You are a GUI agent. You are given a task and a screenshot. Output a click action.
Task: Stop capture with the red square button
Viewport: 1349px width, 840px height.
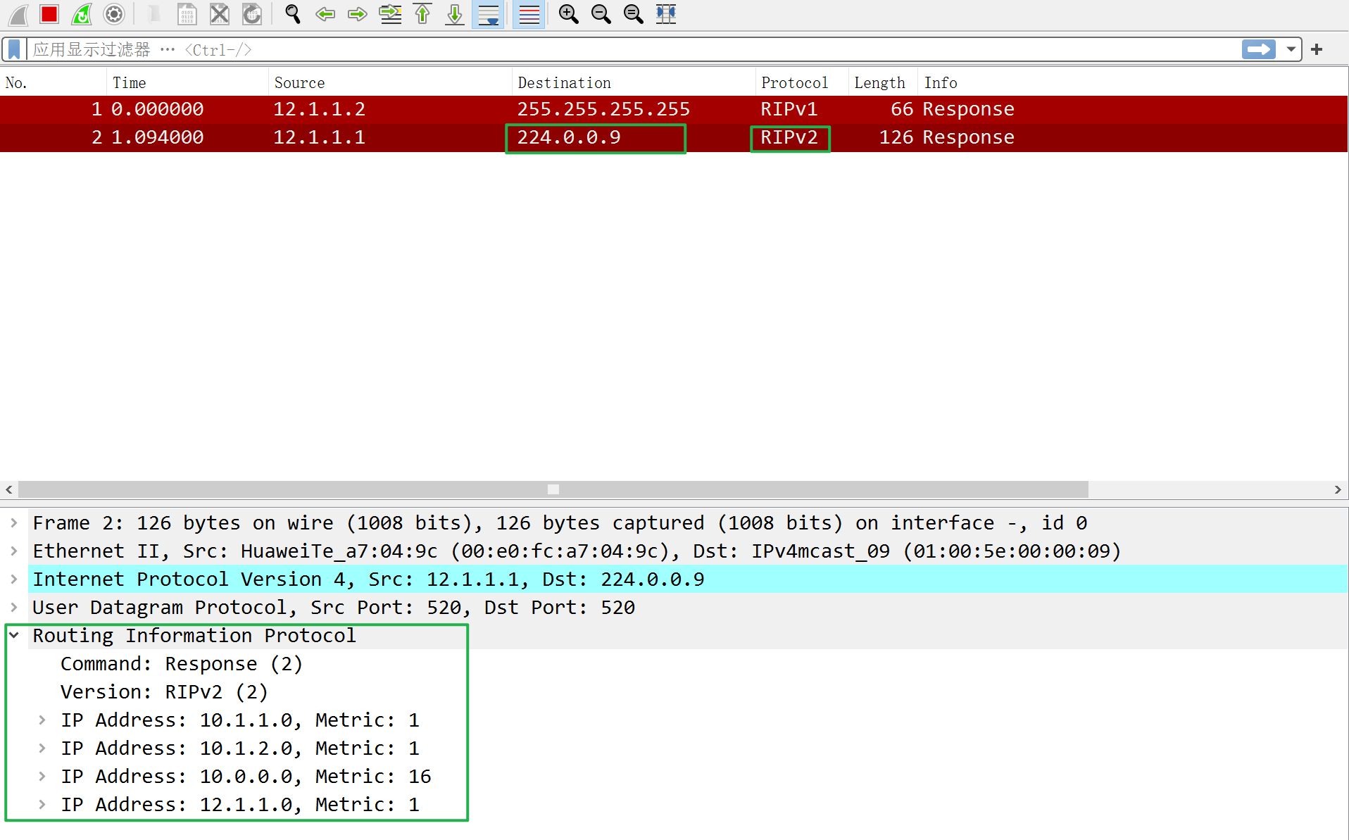[49, 14]
